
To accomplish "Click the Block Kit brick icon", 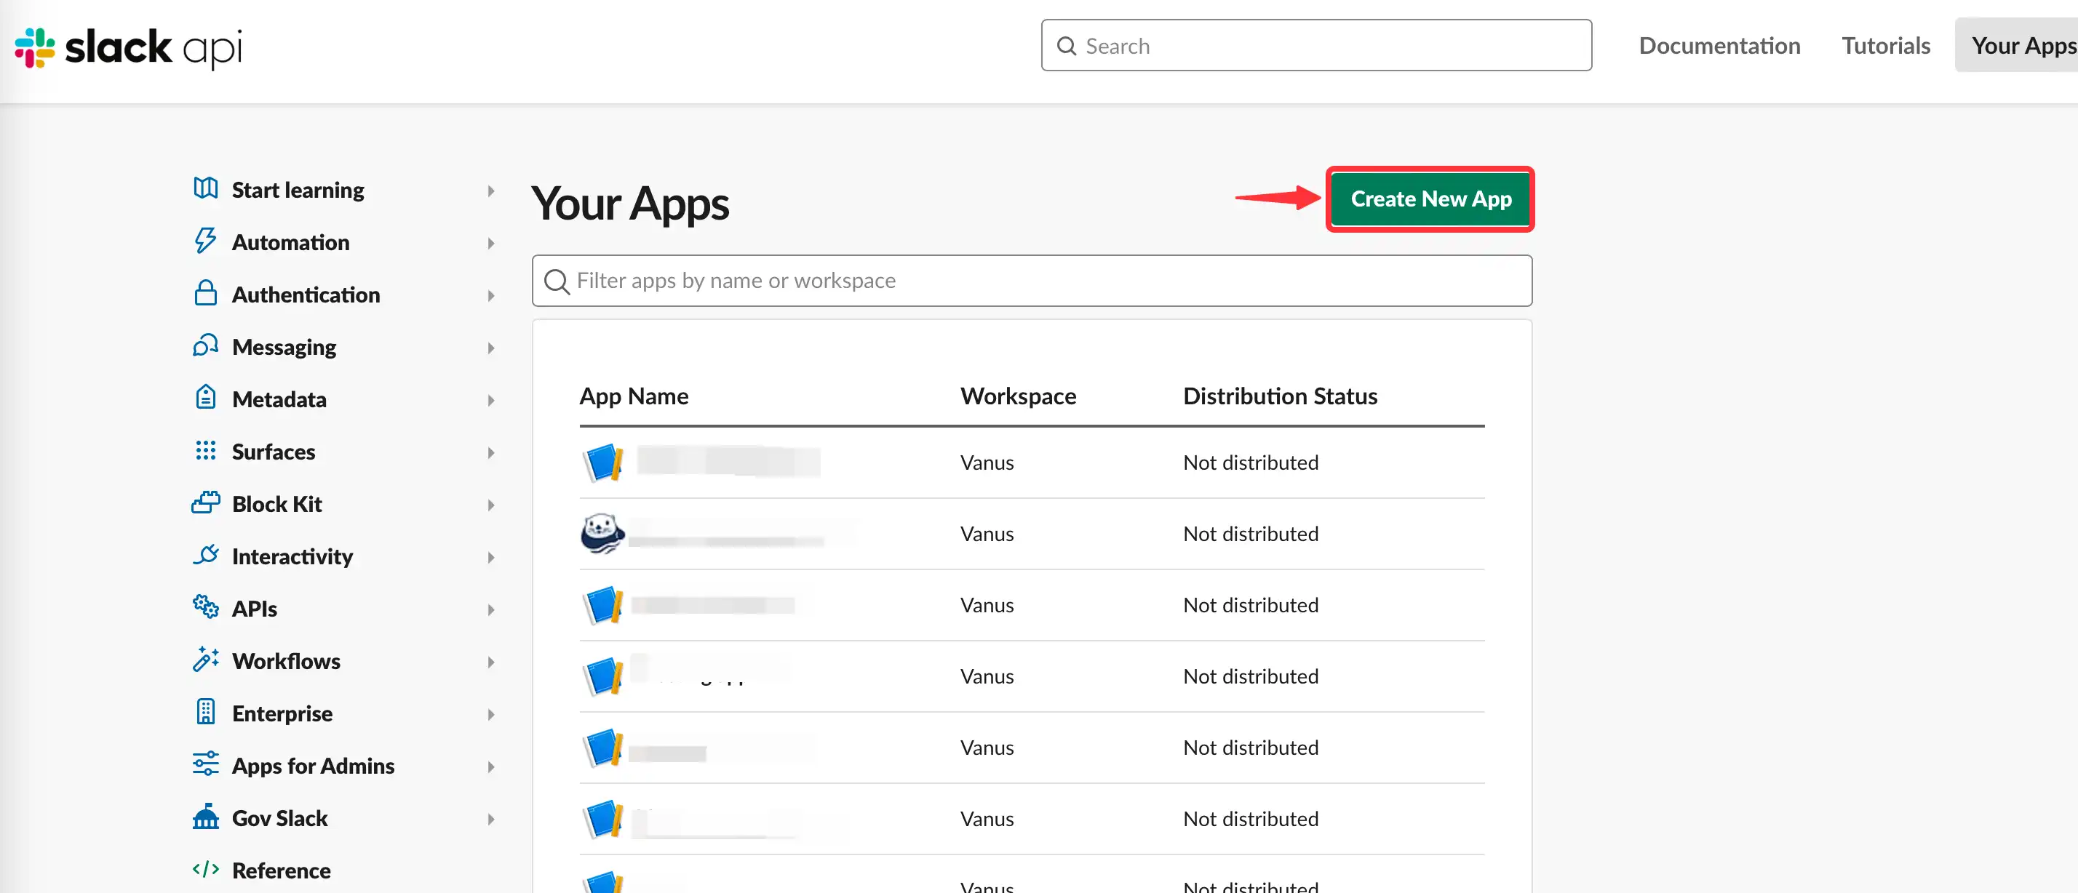I will (x=206, y=502).
